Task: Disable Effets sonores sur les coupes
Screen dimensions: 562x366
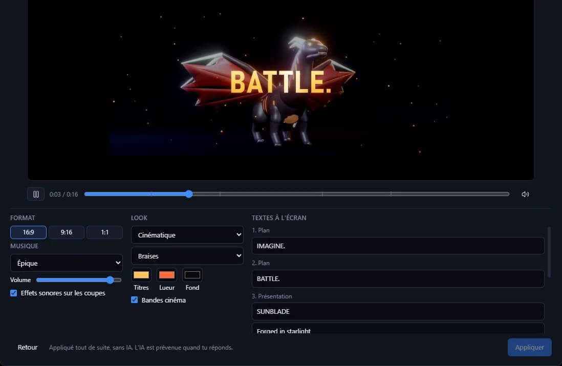Action: coord(14,293)
